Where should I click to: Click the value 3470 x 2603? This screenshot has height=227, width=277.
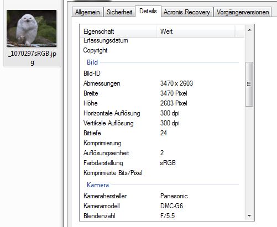coord(176,83)
